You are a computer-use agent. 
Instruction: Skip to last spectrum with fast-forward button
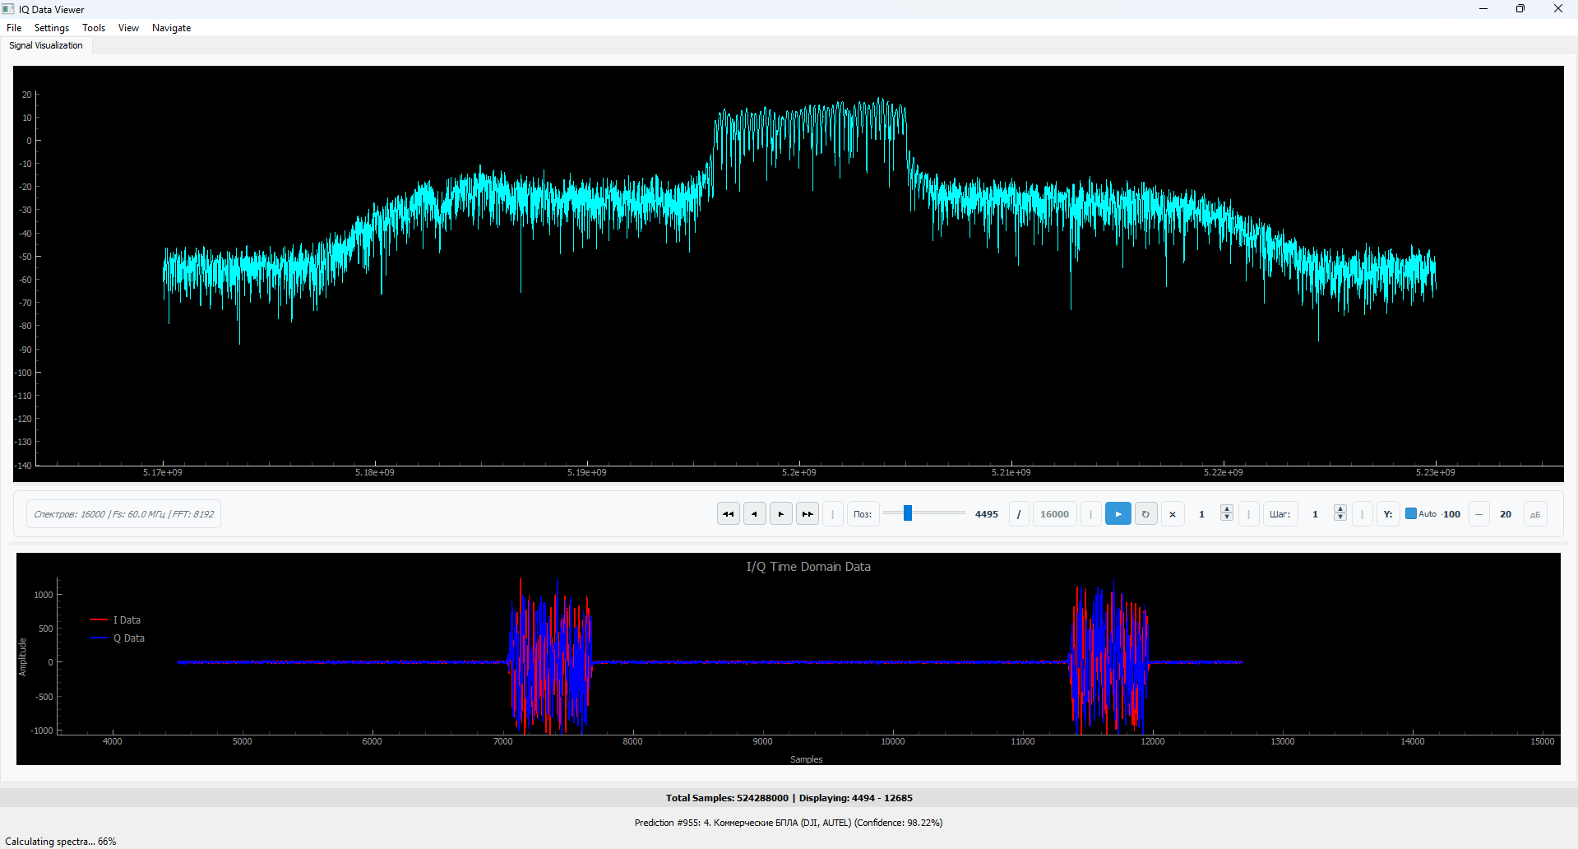pos(807,514)
